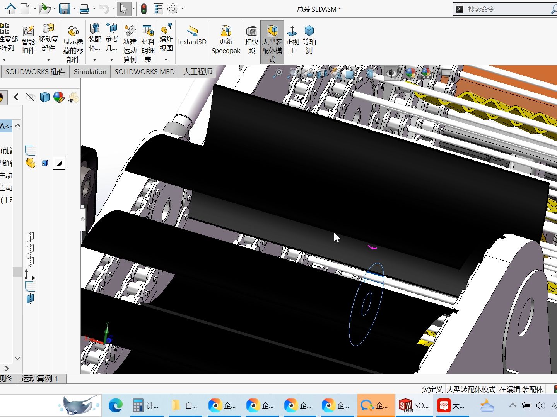Expand the 装配体 features dropdown arrow
This screenshot has height=417, width=557.
coord(94,60)
